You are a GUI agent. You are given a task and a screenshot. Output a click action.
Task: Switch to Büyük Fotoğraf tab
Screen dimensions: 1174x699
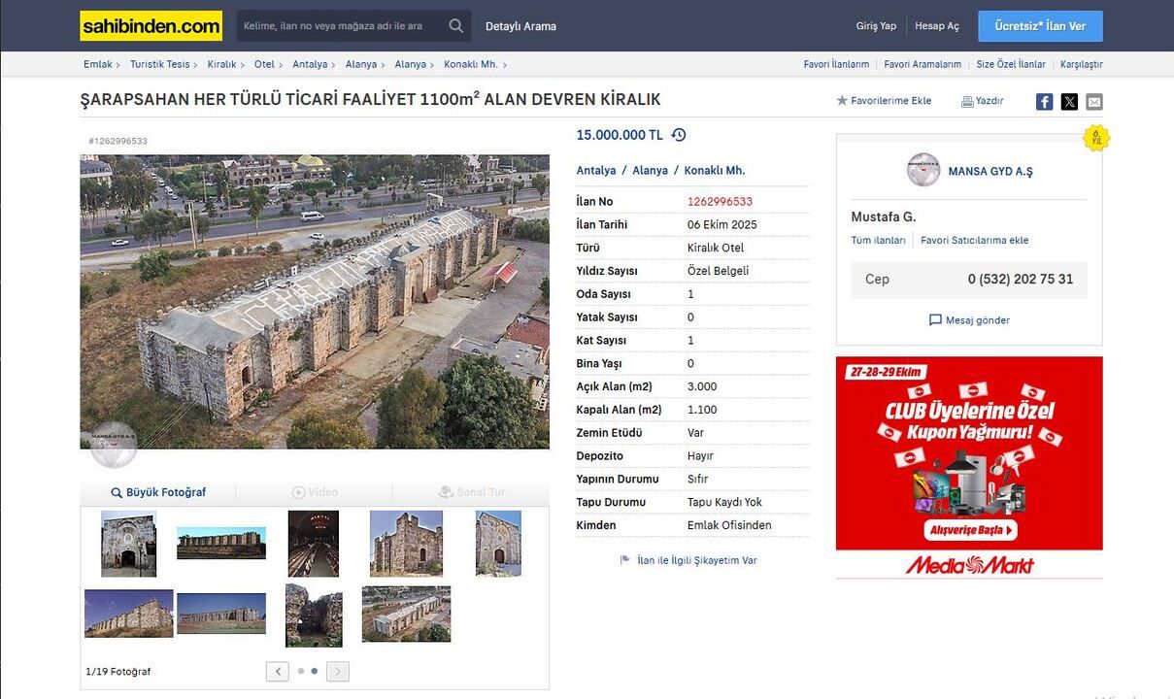(x=158, y=492)
